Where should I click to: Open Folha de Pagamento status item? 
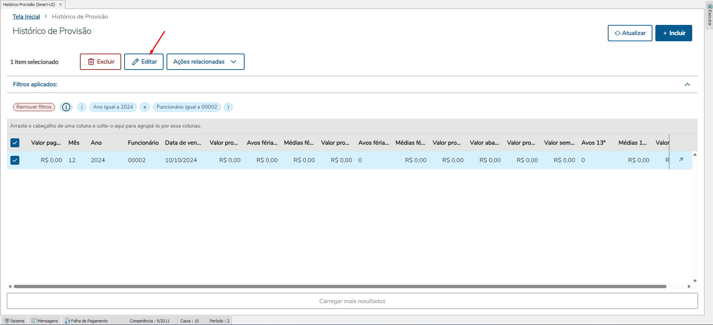(86, 321)
